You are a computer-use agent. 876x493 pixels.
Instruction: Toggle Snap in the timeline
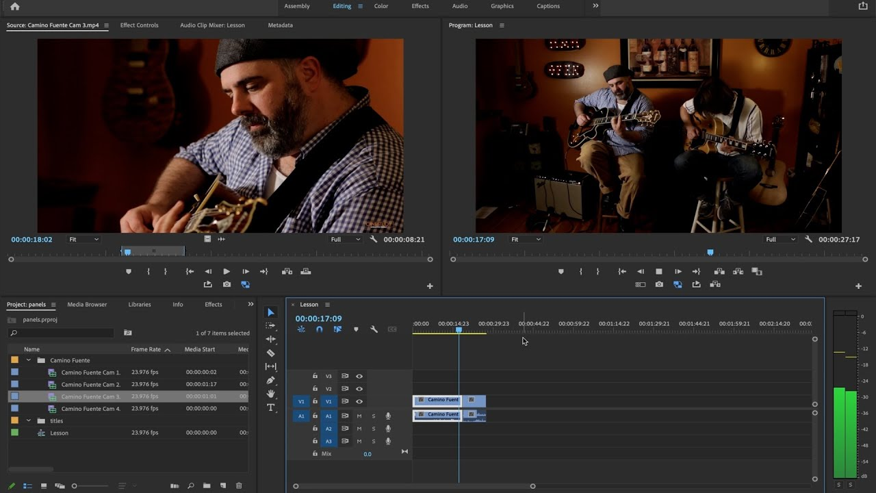[319, 329]
